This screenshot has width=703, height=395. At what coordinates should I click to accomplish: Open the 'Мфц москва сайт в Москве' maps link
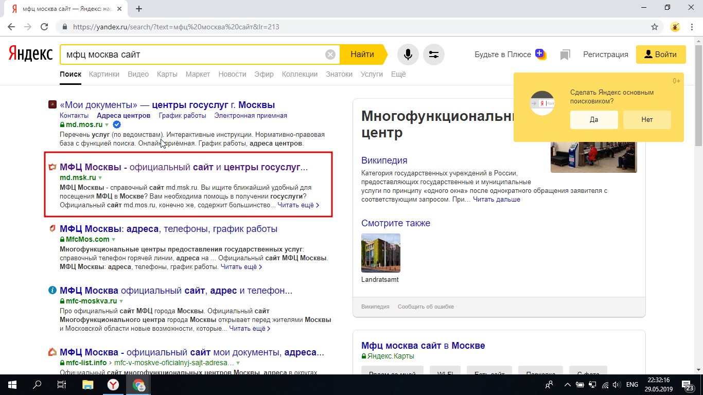423,346
